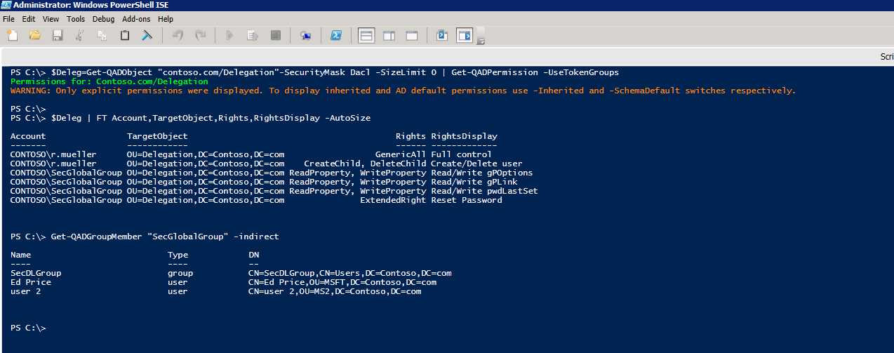Click the 'GenericAll' rights value
Image resolution: width=894 pixels, height=353 pixels.
[x=401, y=154]
